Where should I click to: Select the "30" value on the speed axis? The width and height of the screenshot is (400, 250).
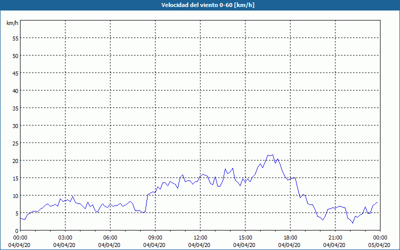pyautogui.click(x=15, y=126)
